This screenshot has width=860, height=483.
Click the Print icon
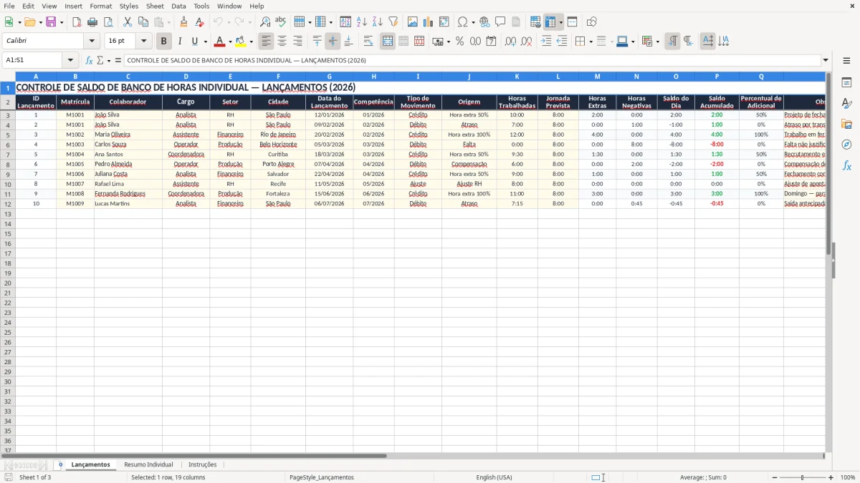click(x=92, y=22)
